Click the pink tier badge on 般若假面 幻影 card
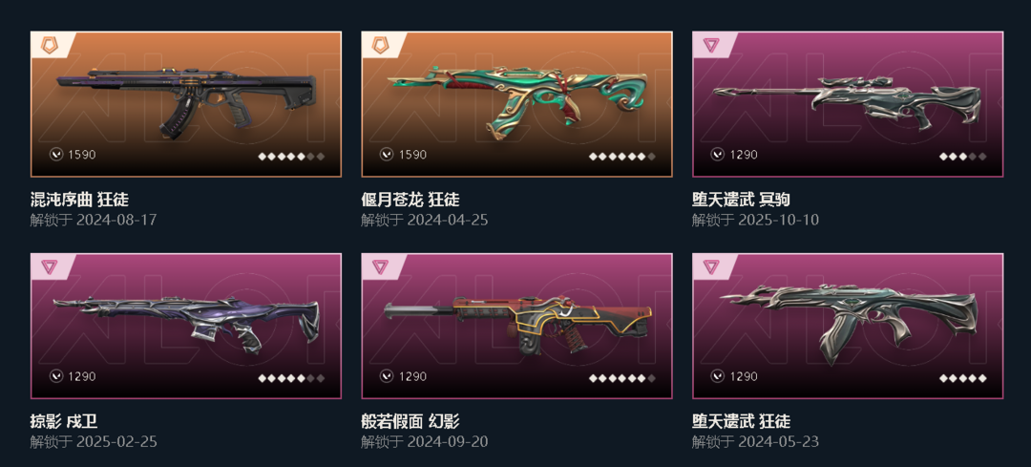The height and width of the screenshot is (467, 1031). click(380, 266)
